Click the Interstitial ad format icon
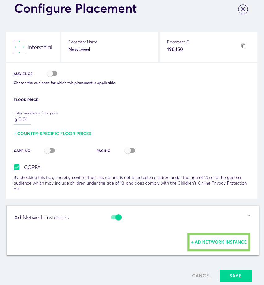Viewport: 264px width, 285px height. (x=19, y=47)
